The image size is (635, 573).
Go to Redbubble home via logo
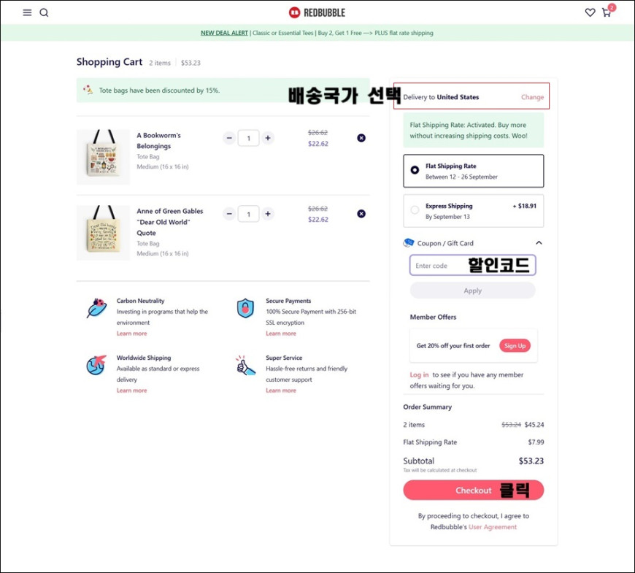point(317,12)
